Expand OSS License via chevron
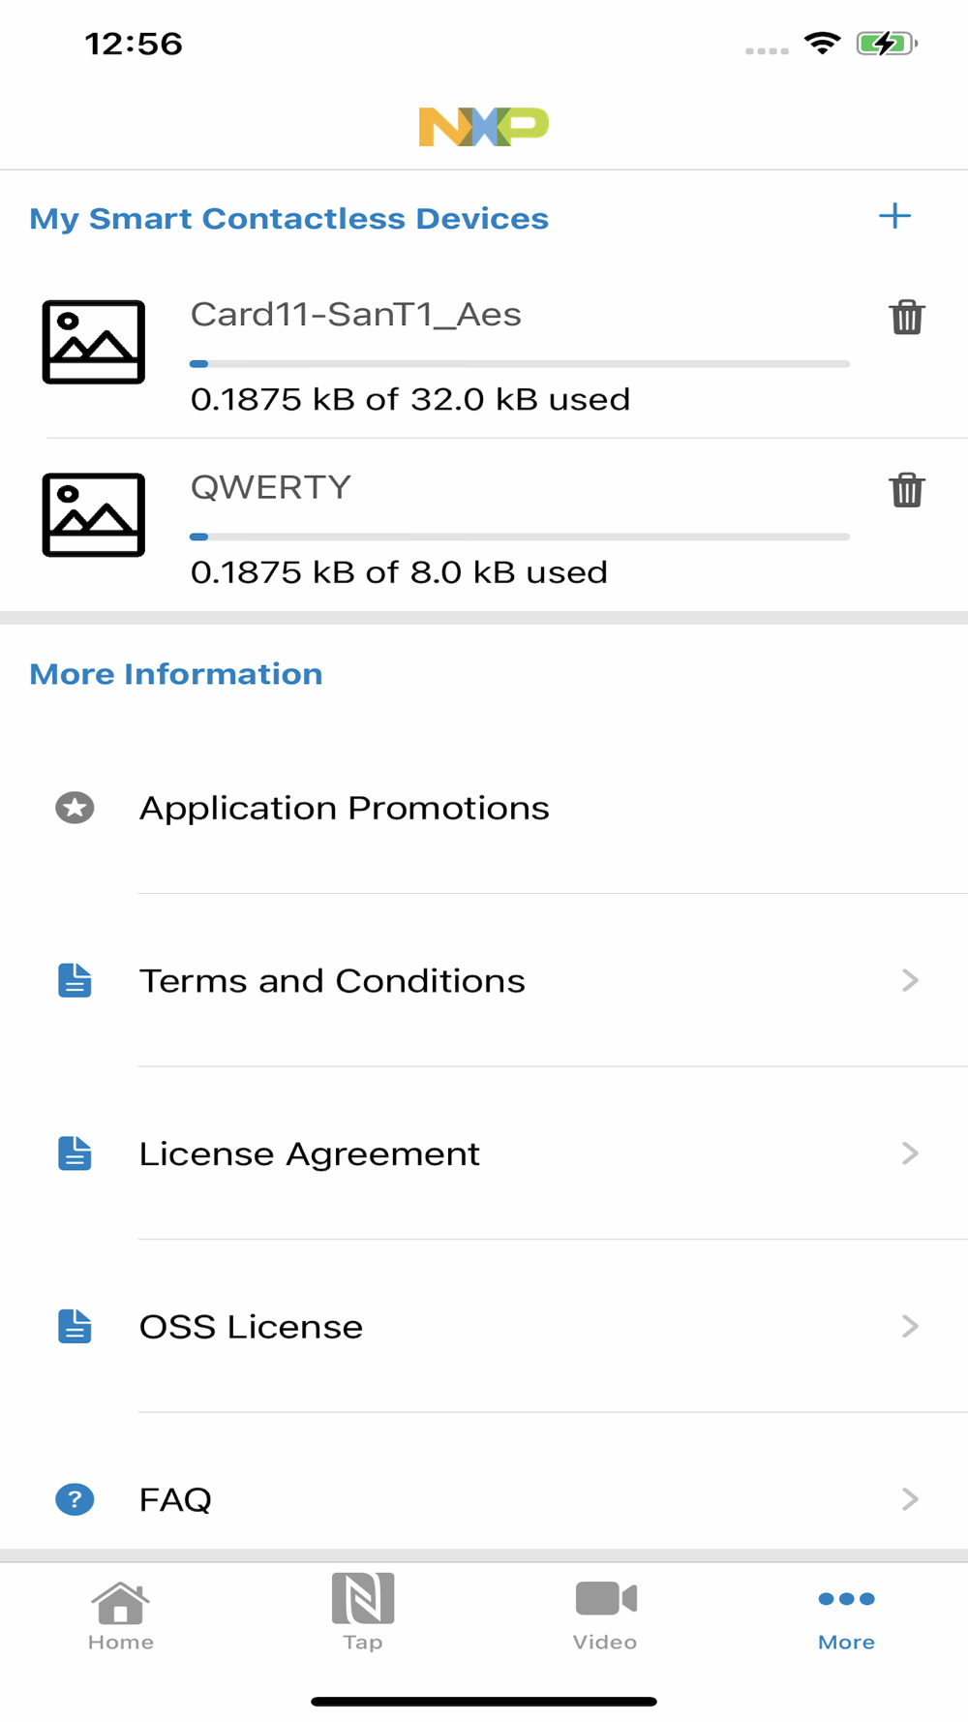 point(910,1326)
